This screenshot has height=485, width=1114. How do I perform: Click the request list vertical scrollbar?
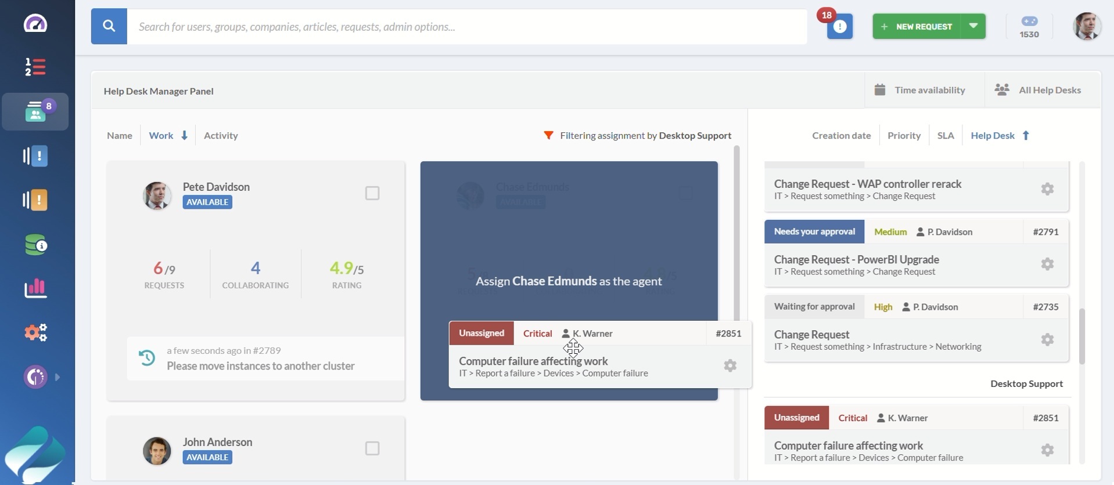[1082, 336]
